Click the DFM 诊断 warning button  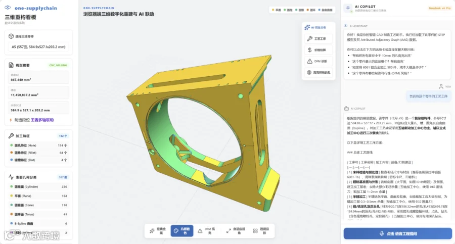[318, 61]
